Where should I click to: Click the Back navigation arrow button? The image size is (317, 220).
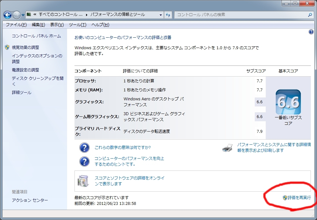(x=8, y=15)
